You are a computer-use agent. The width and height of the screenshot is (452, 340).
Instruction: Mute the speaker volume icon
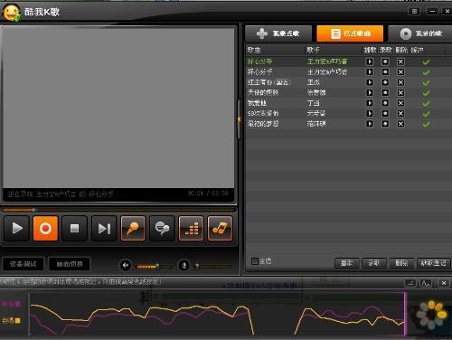coord(126,266)
